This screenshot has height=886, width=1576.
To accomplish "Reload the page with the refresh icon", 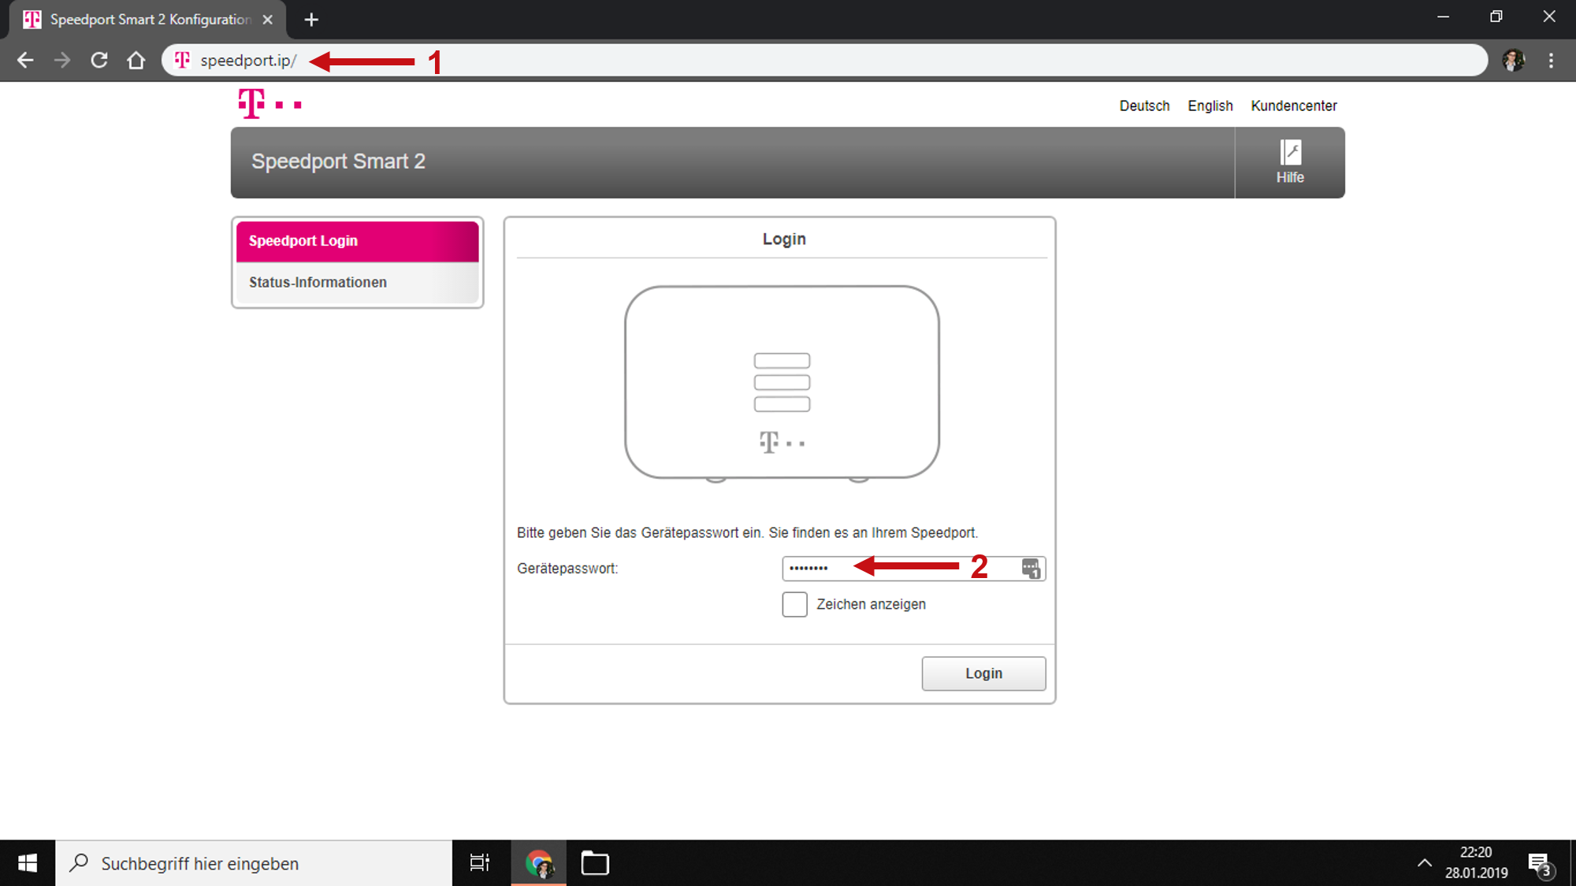I will tap(99, 60).
